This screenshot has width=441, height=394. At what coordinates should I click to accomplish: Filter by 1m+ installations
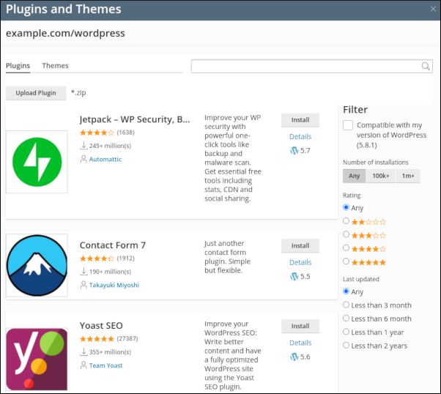(x=408, y=176)
